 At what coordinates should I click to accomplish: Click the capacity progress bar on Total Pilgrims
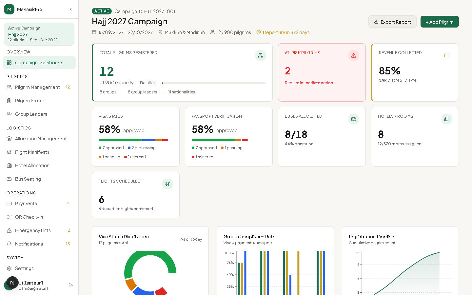pyautogui.click(x=214, y=83)
